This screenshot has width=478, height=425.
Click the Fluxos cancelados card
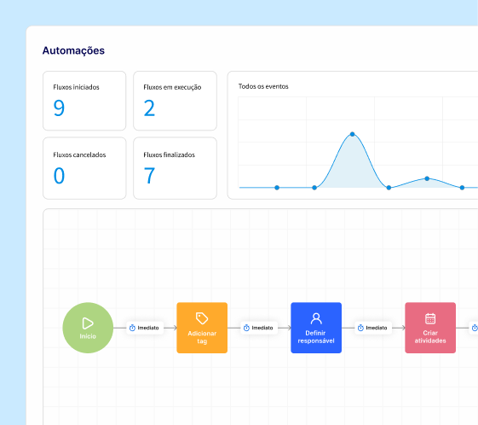point(84,168)
